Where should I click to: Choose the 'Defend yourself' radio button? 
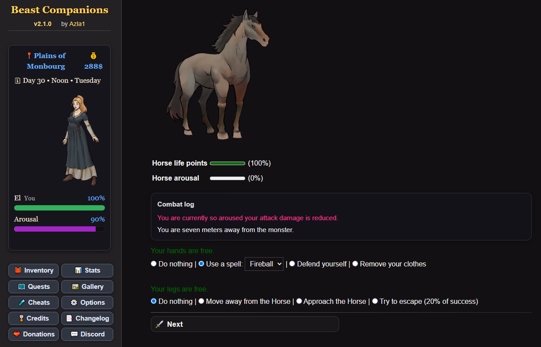292,264
